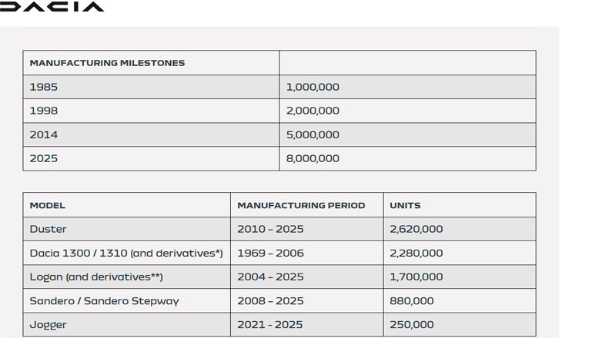This screenshot has width=602, height=338.
Task: Click the Dacia 1300 / 1310 model cell
Action: coord(126,253)
